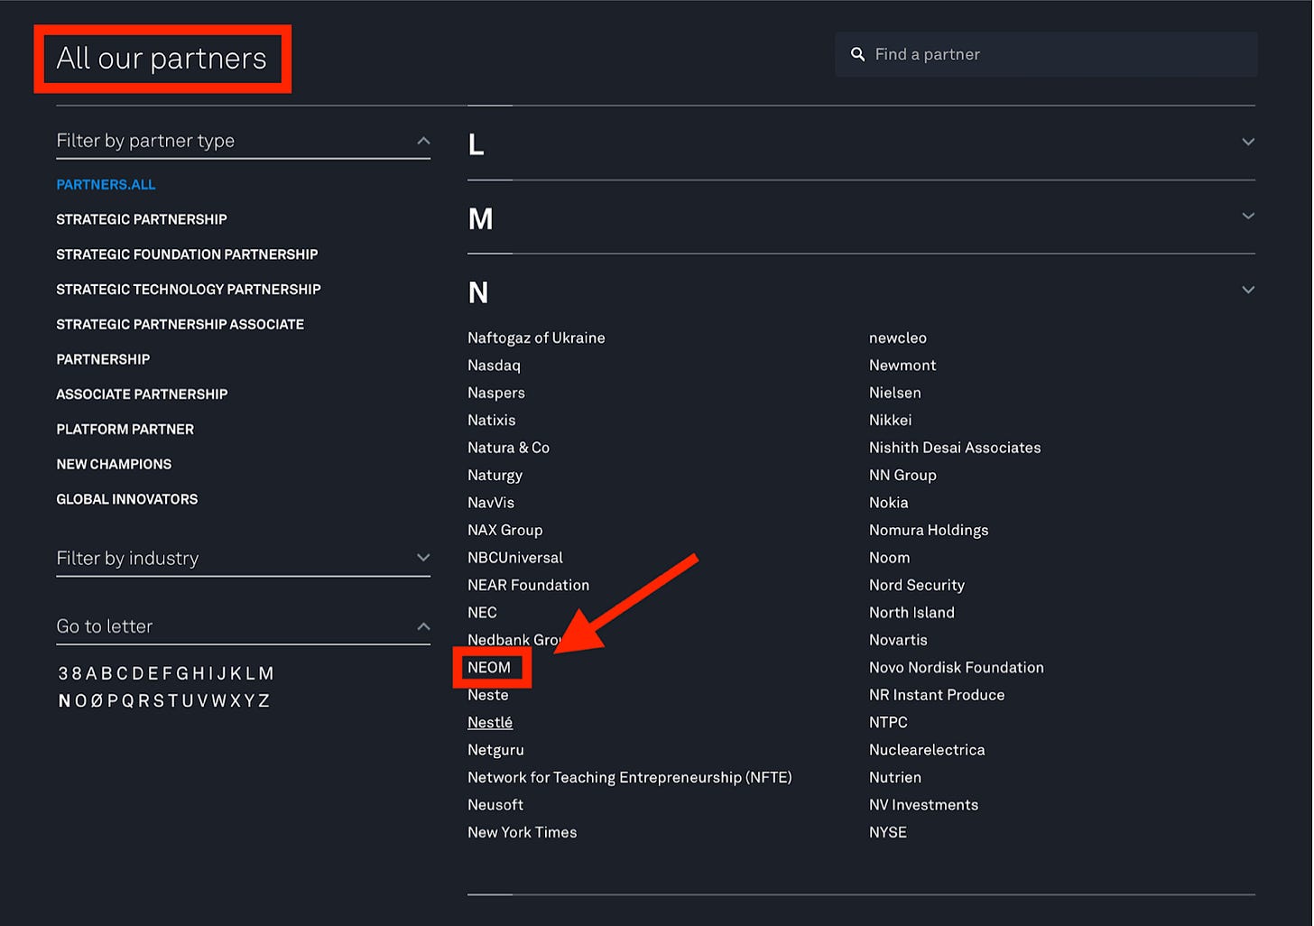Open the North Island link

911,613
